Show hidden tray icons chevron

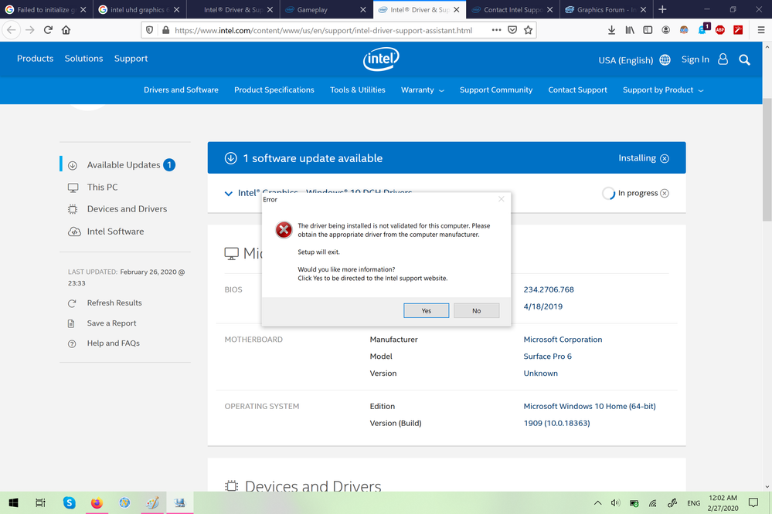coord(597,502)
